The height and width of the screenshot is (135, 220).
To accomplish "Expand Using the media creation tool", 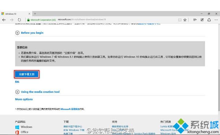I will click(x=40, y=92).
